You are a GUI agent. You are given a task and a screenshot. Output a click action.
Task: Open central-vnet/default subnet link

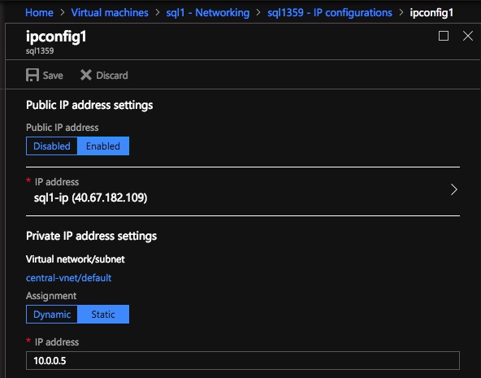(x=68, y=278)
